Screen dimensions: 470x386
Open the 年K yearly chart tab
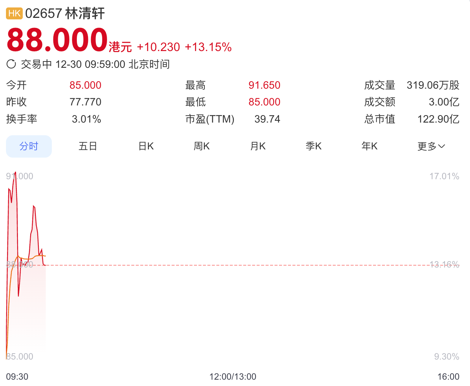pyautogui.click(x=369, y=146)
